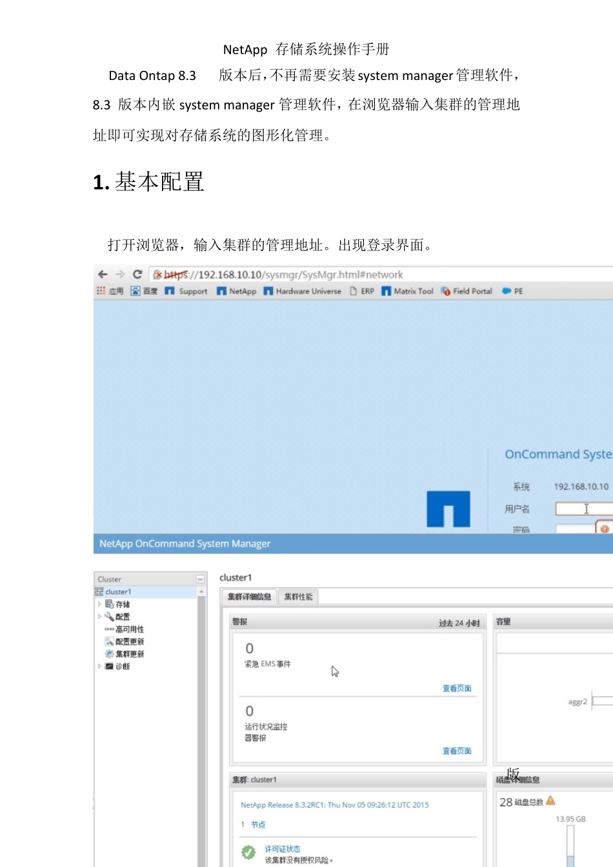Image resolution: width=613 pixels, height=867 pixels.
Task: Open the 百度 bookmark
Action: click(144, 291)
